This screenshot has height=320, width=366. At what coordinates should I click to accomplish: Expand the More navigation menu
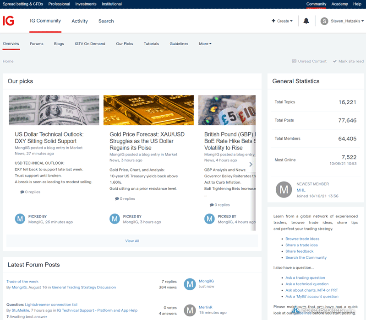coord(205,44)
